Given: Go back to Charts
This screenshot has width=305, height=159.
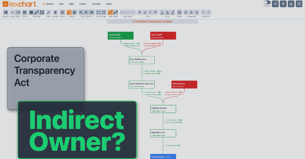Looking at the screenshot, I should point(48,4).
